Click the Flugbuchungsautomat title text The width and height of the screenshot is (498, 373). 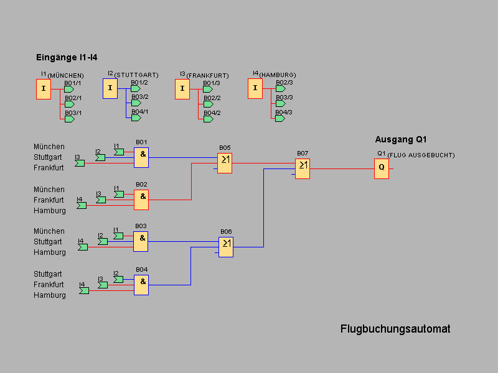[x=395, y=329]
